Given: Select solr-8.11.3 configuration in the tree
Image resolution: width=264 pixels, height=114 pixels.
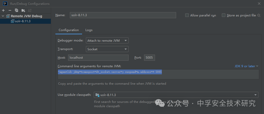Looking at the screenshot, I should pos(25,21).
